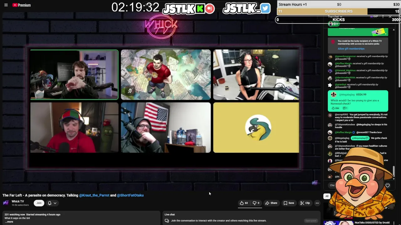
Task: Click General_Maximus chat avatar
Action: tap(330, 71)
